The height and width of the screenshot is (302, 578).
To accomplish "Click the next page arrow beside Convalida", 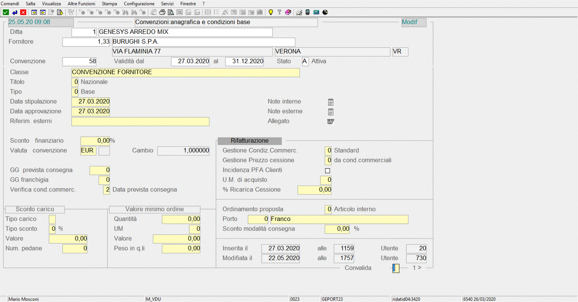I will 419,268.
